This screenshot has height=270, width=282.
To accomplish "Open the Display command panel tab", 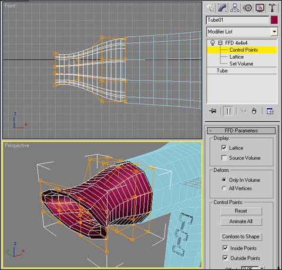I will point(260,8).
